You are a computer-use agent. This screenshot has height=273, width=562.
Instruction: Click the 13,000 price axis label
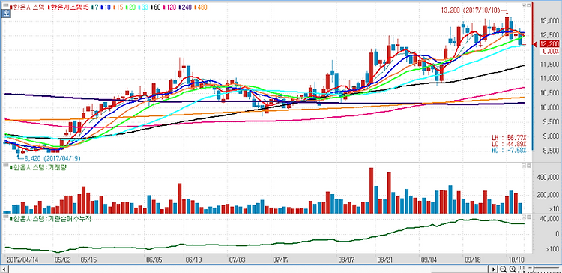point(549,20)
